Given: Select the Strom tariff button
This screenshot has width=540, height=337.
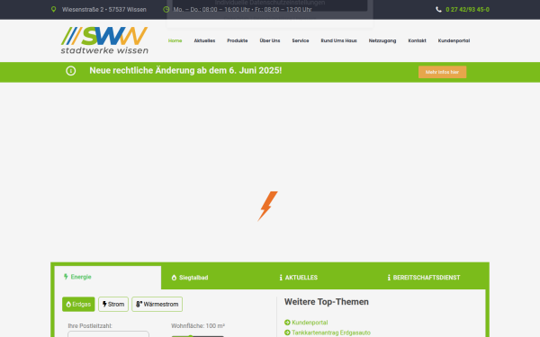Looking at the screenshot, I should [x=113, y=304].
